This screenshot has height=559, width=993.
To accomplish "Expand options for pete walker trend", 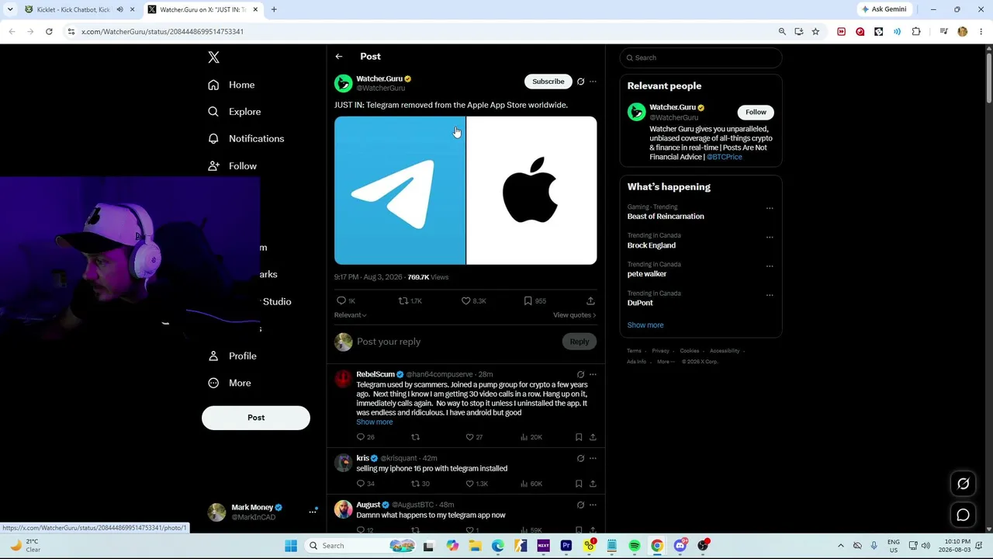I will [x=770, y=266].
